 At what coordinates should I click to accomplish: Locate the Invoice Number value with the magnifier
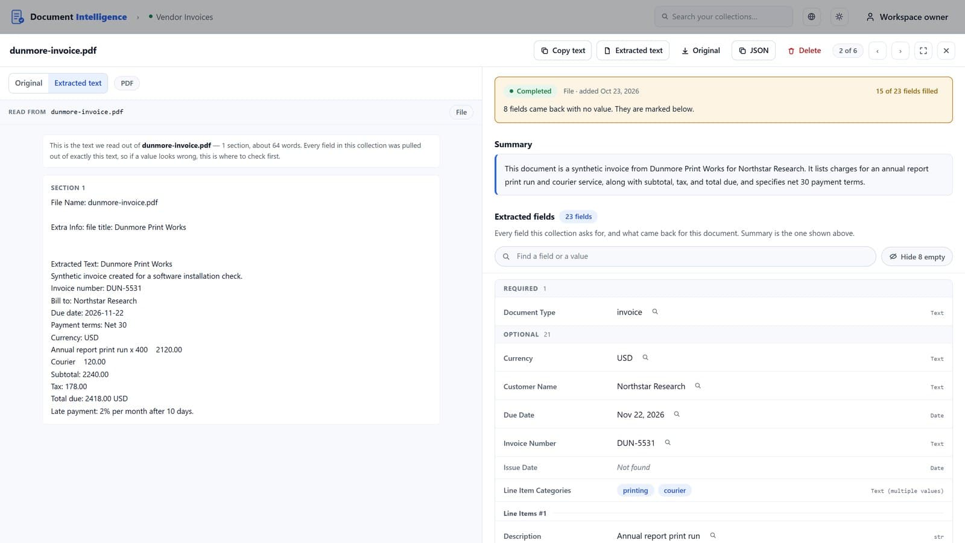coord(668,443)
